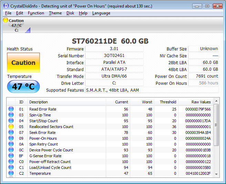This screenshot has width=226, height=184.
Task: Click the status orb for Start/Stop Count
Action: pos(11,120)
